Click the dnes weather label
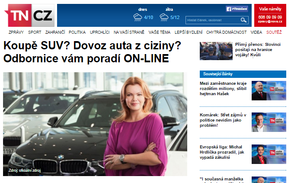Screen dimensions: 291x183 pos(143,10)
